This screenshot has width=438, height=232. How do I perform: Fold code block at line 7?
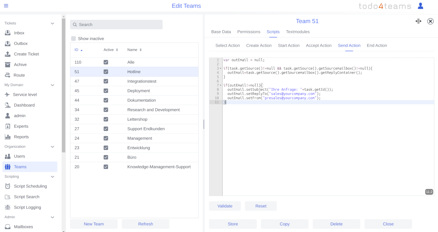coord(220,85)
